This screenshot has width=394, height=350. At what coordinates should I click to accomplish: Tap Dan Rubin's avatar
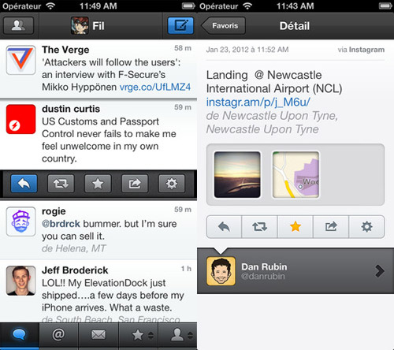tap(221, 271)
